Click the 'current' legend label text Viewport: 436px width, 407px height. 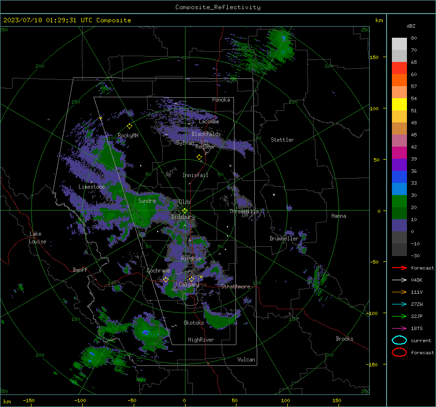(x=421, y=340)
